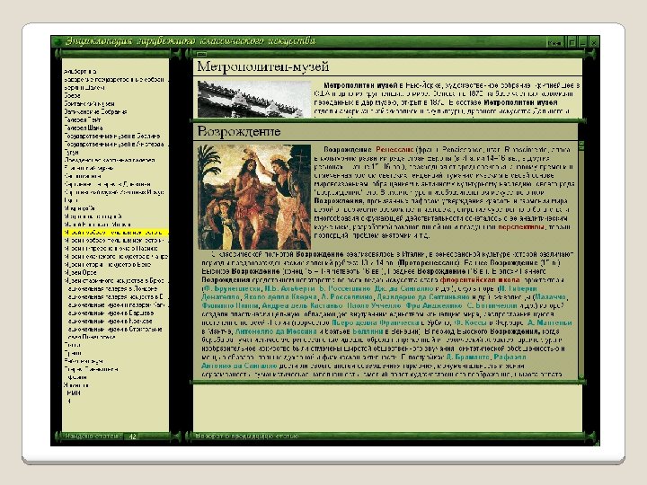Select Государственные музеи в Берлине in list
The image size is (647, 485).
[x=111, y=136]
